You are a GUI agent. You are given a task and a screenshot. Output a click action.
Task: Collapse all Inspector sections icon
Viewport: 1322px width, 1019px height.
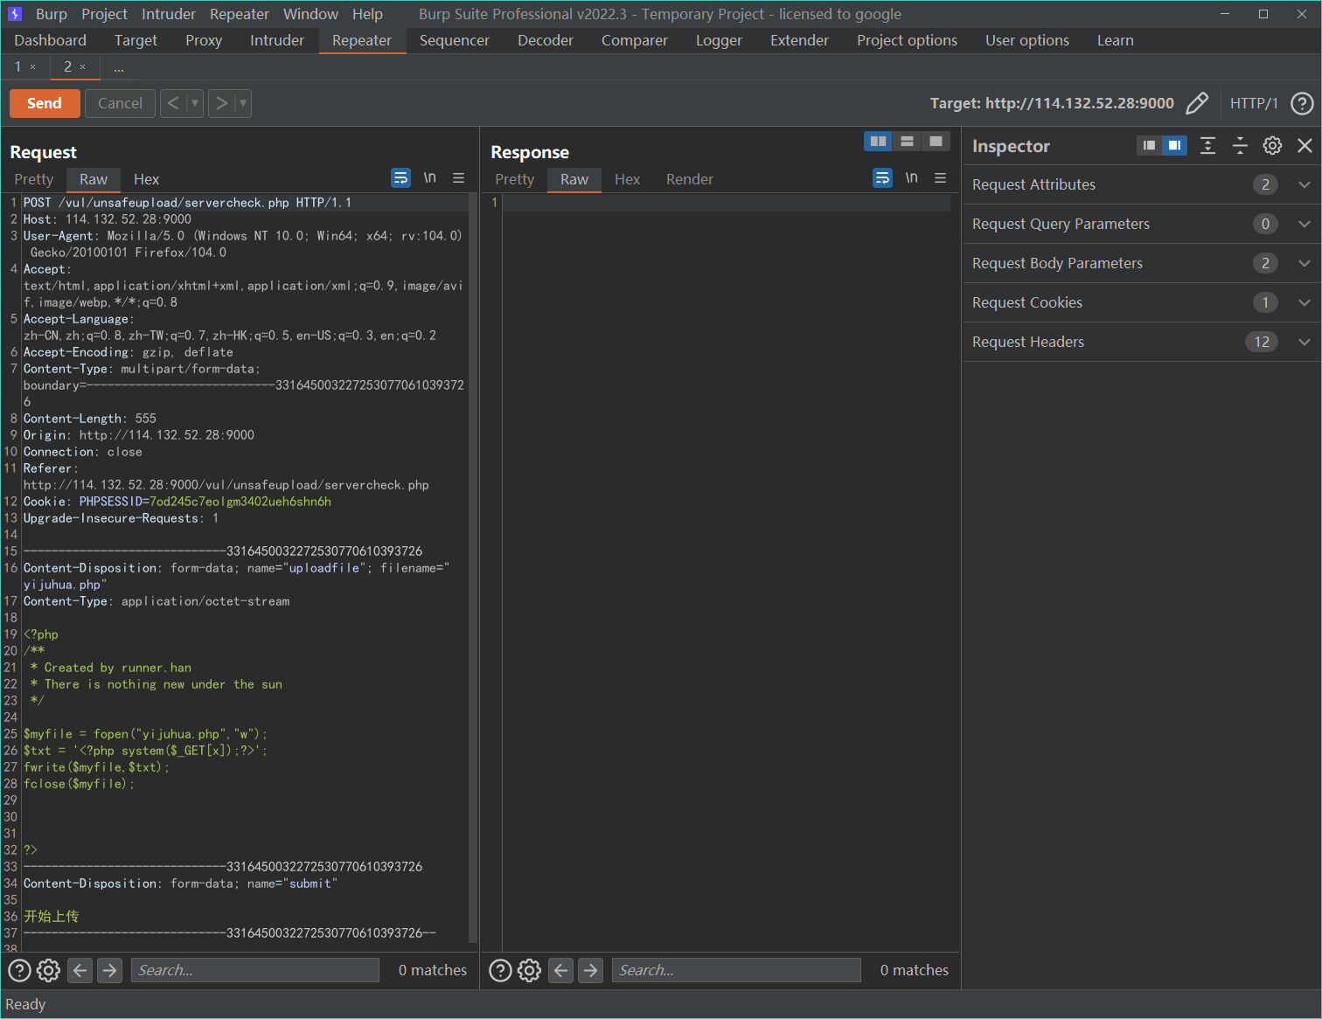[1240, 146]
